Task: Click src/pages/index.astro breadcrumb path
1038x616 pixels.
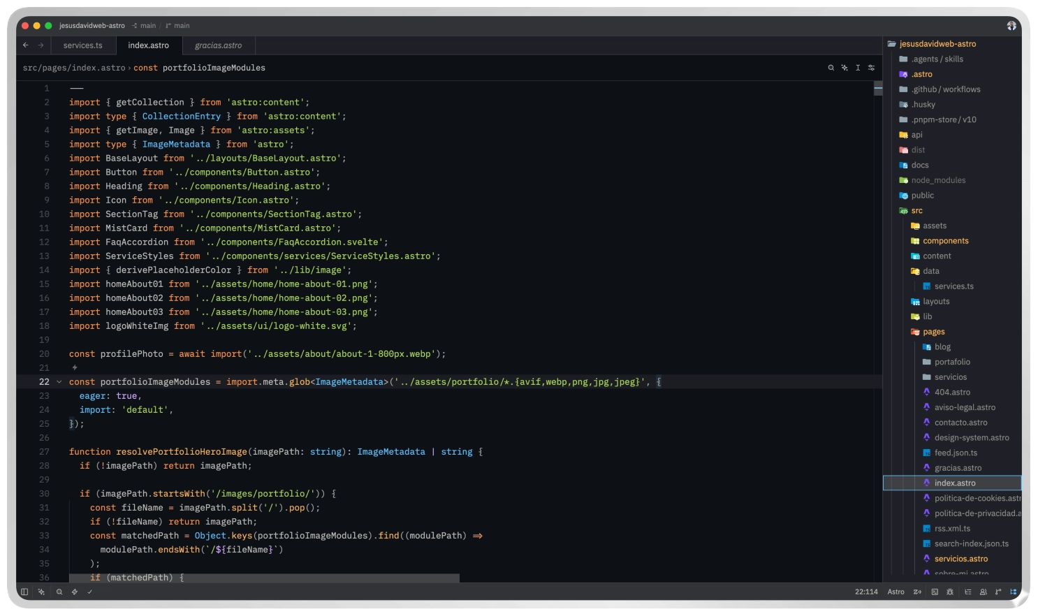Action: click(x=74, y=68)
